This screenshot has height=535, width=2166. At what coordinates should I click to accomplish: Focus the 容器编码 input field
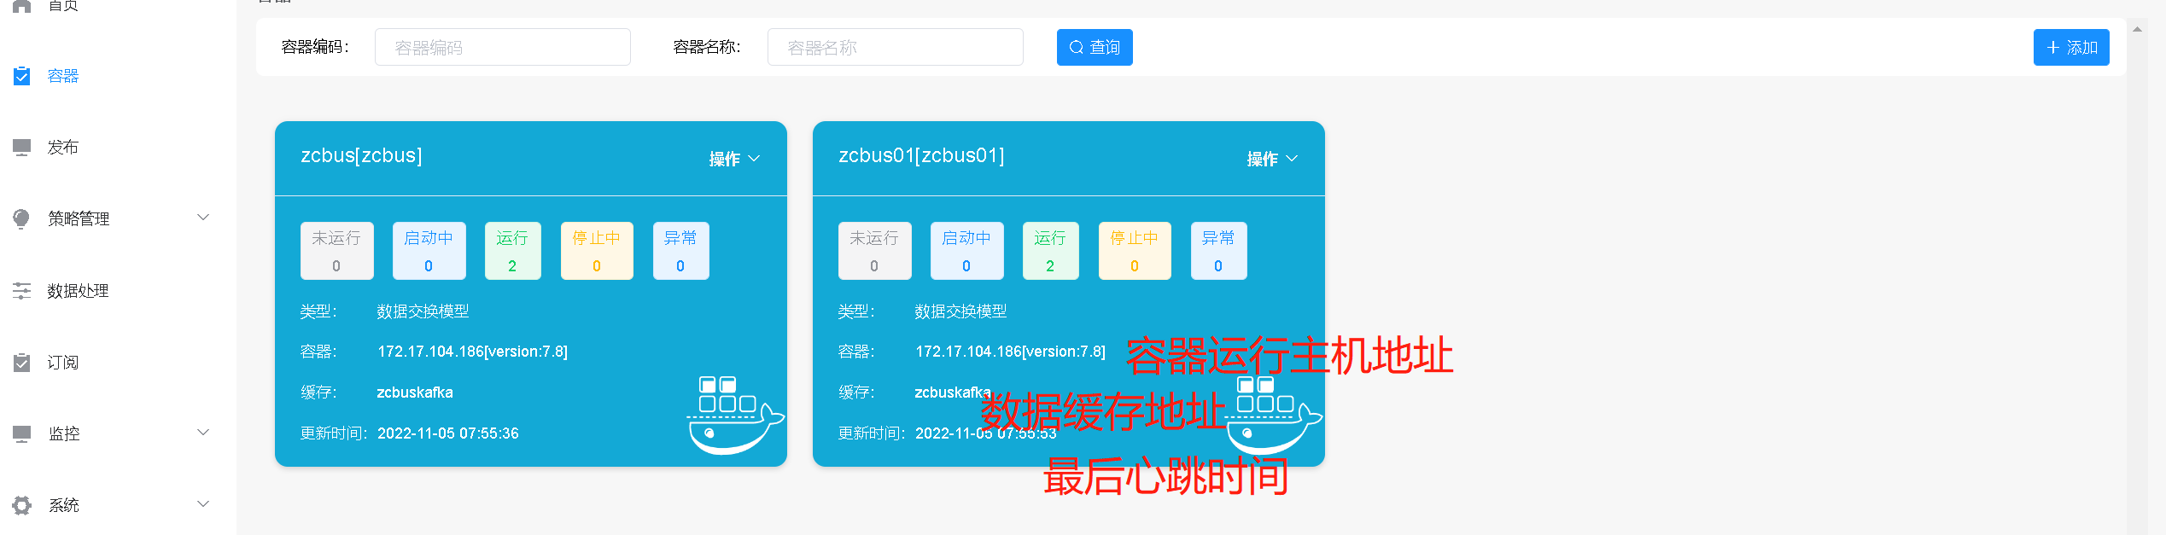pyautogui.click(x=502, y=48)
